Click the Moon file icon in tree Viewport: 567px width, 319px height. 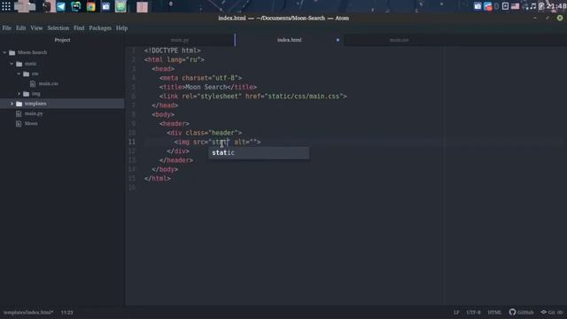pos(19,124)
